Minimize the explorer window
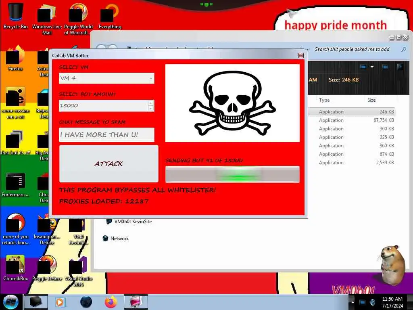The width and height of the screenshot is (413, 310). point(392,38)
